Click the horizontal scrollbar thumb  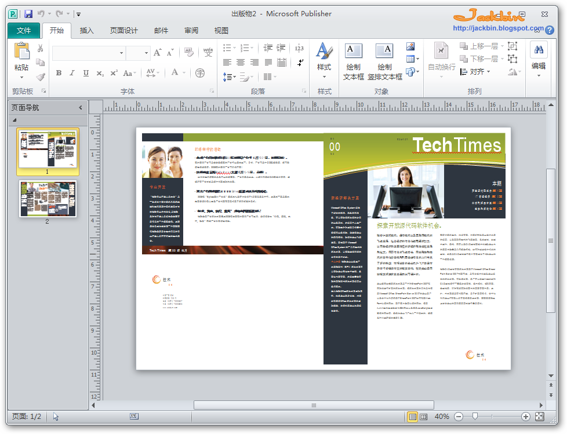[314, 405]
